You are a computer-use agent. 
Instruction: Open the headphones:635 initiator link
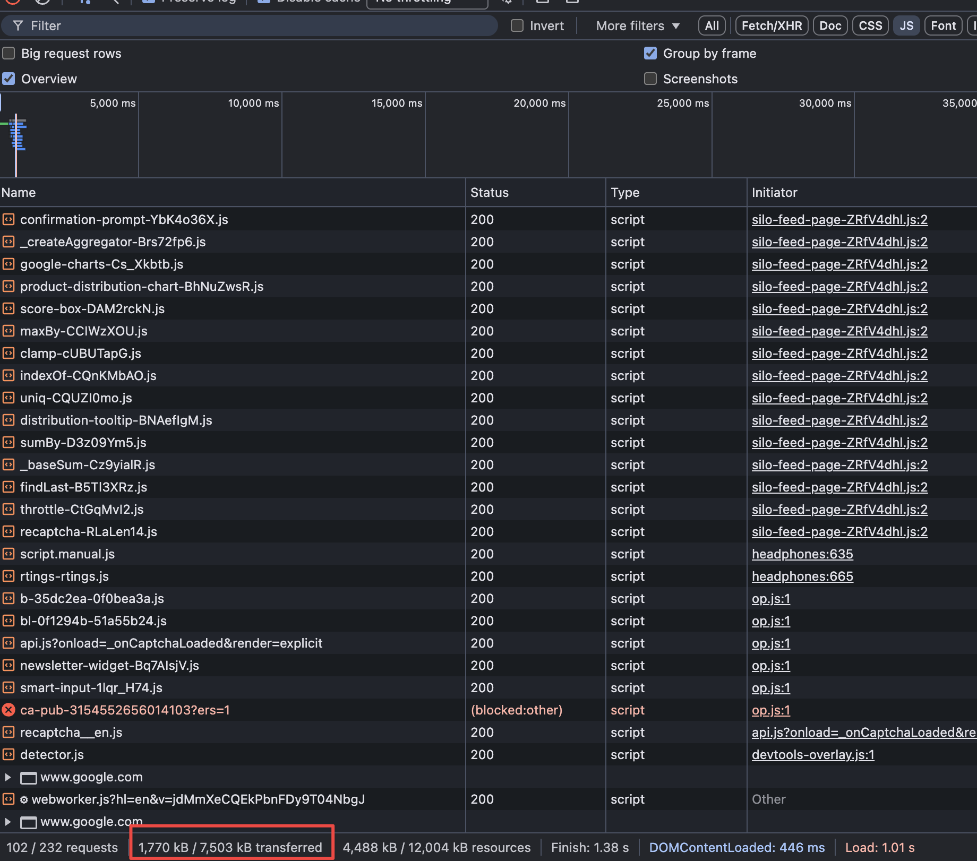(x=802, y=554)
